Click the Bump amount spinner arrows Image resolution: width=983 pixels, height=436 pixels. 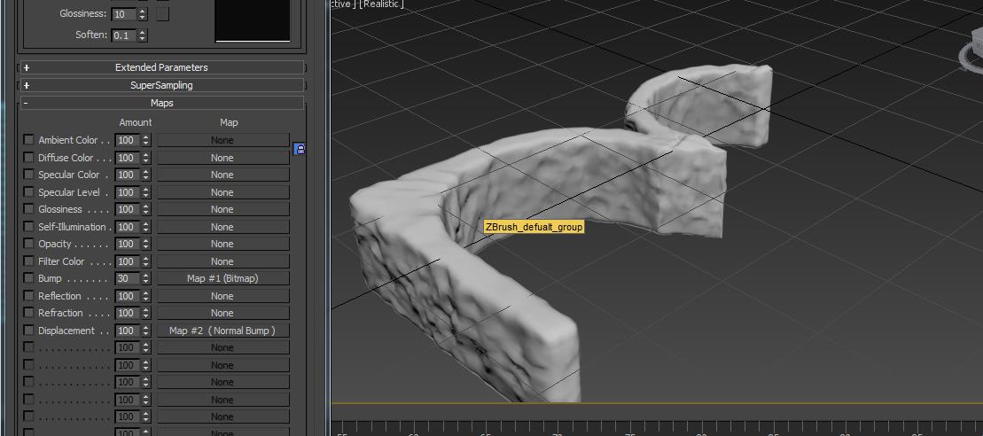pyautogui.click(x=145, y=278)
